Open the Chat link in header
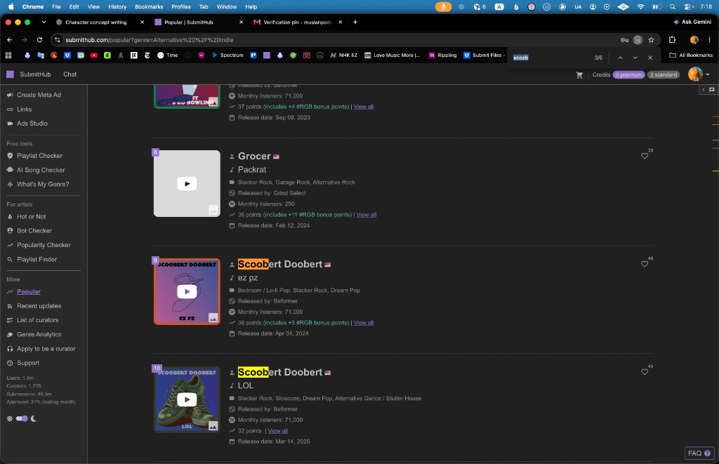 pyautogui.click(x=70, y=74)
